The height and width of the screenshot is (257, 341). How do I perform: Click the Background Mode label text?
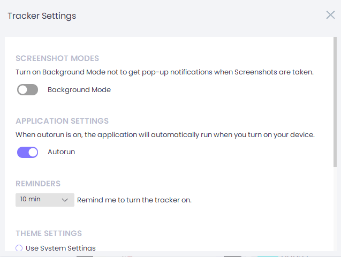point(79,90)
